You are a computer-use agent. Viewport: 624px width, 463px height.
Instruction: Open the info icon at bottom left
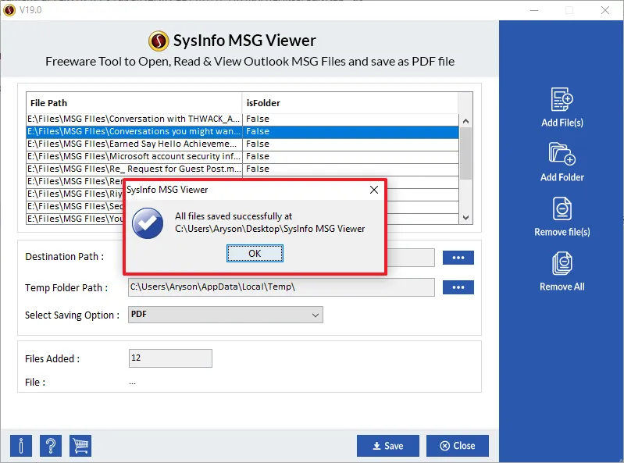click(x=21, y=446)
